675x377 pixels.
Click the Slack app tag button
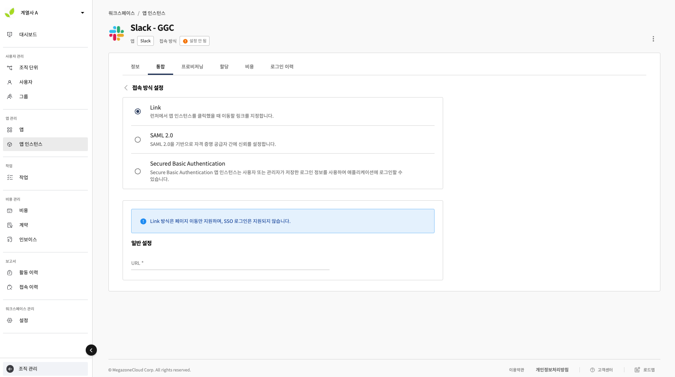pyautogui.click(x=145, y=41)
